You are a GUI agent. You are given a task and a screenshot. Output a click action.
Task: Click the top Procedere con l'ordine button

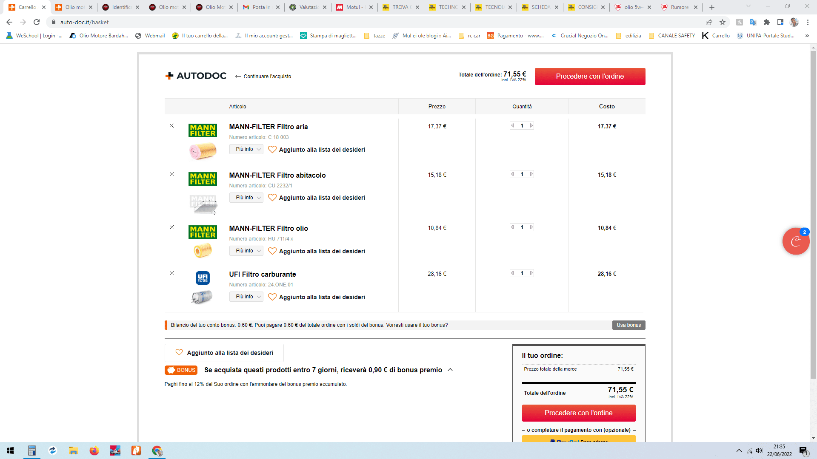590,76
